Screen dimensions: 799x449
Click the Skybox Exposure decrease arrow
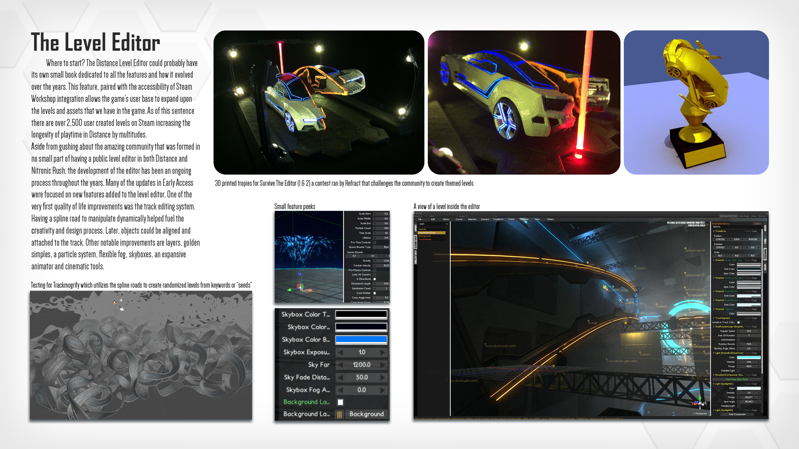coord(340,353)
